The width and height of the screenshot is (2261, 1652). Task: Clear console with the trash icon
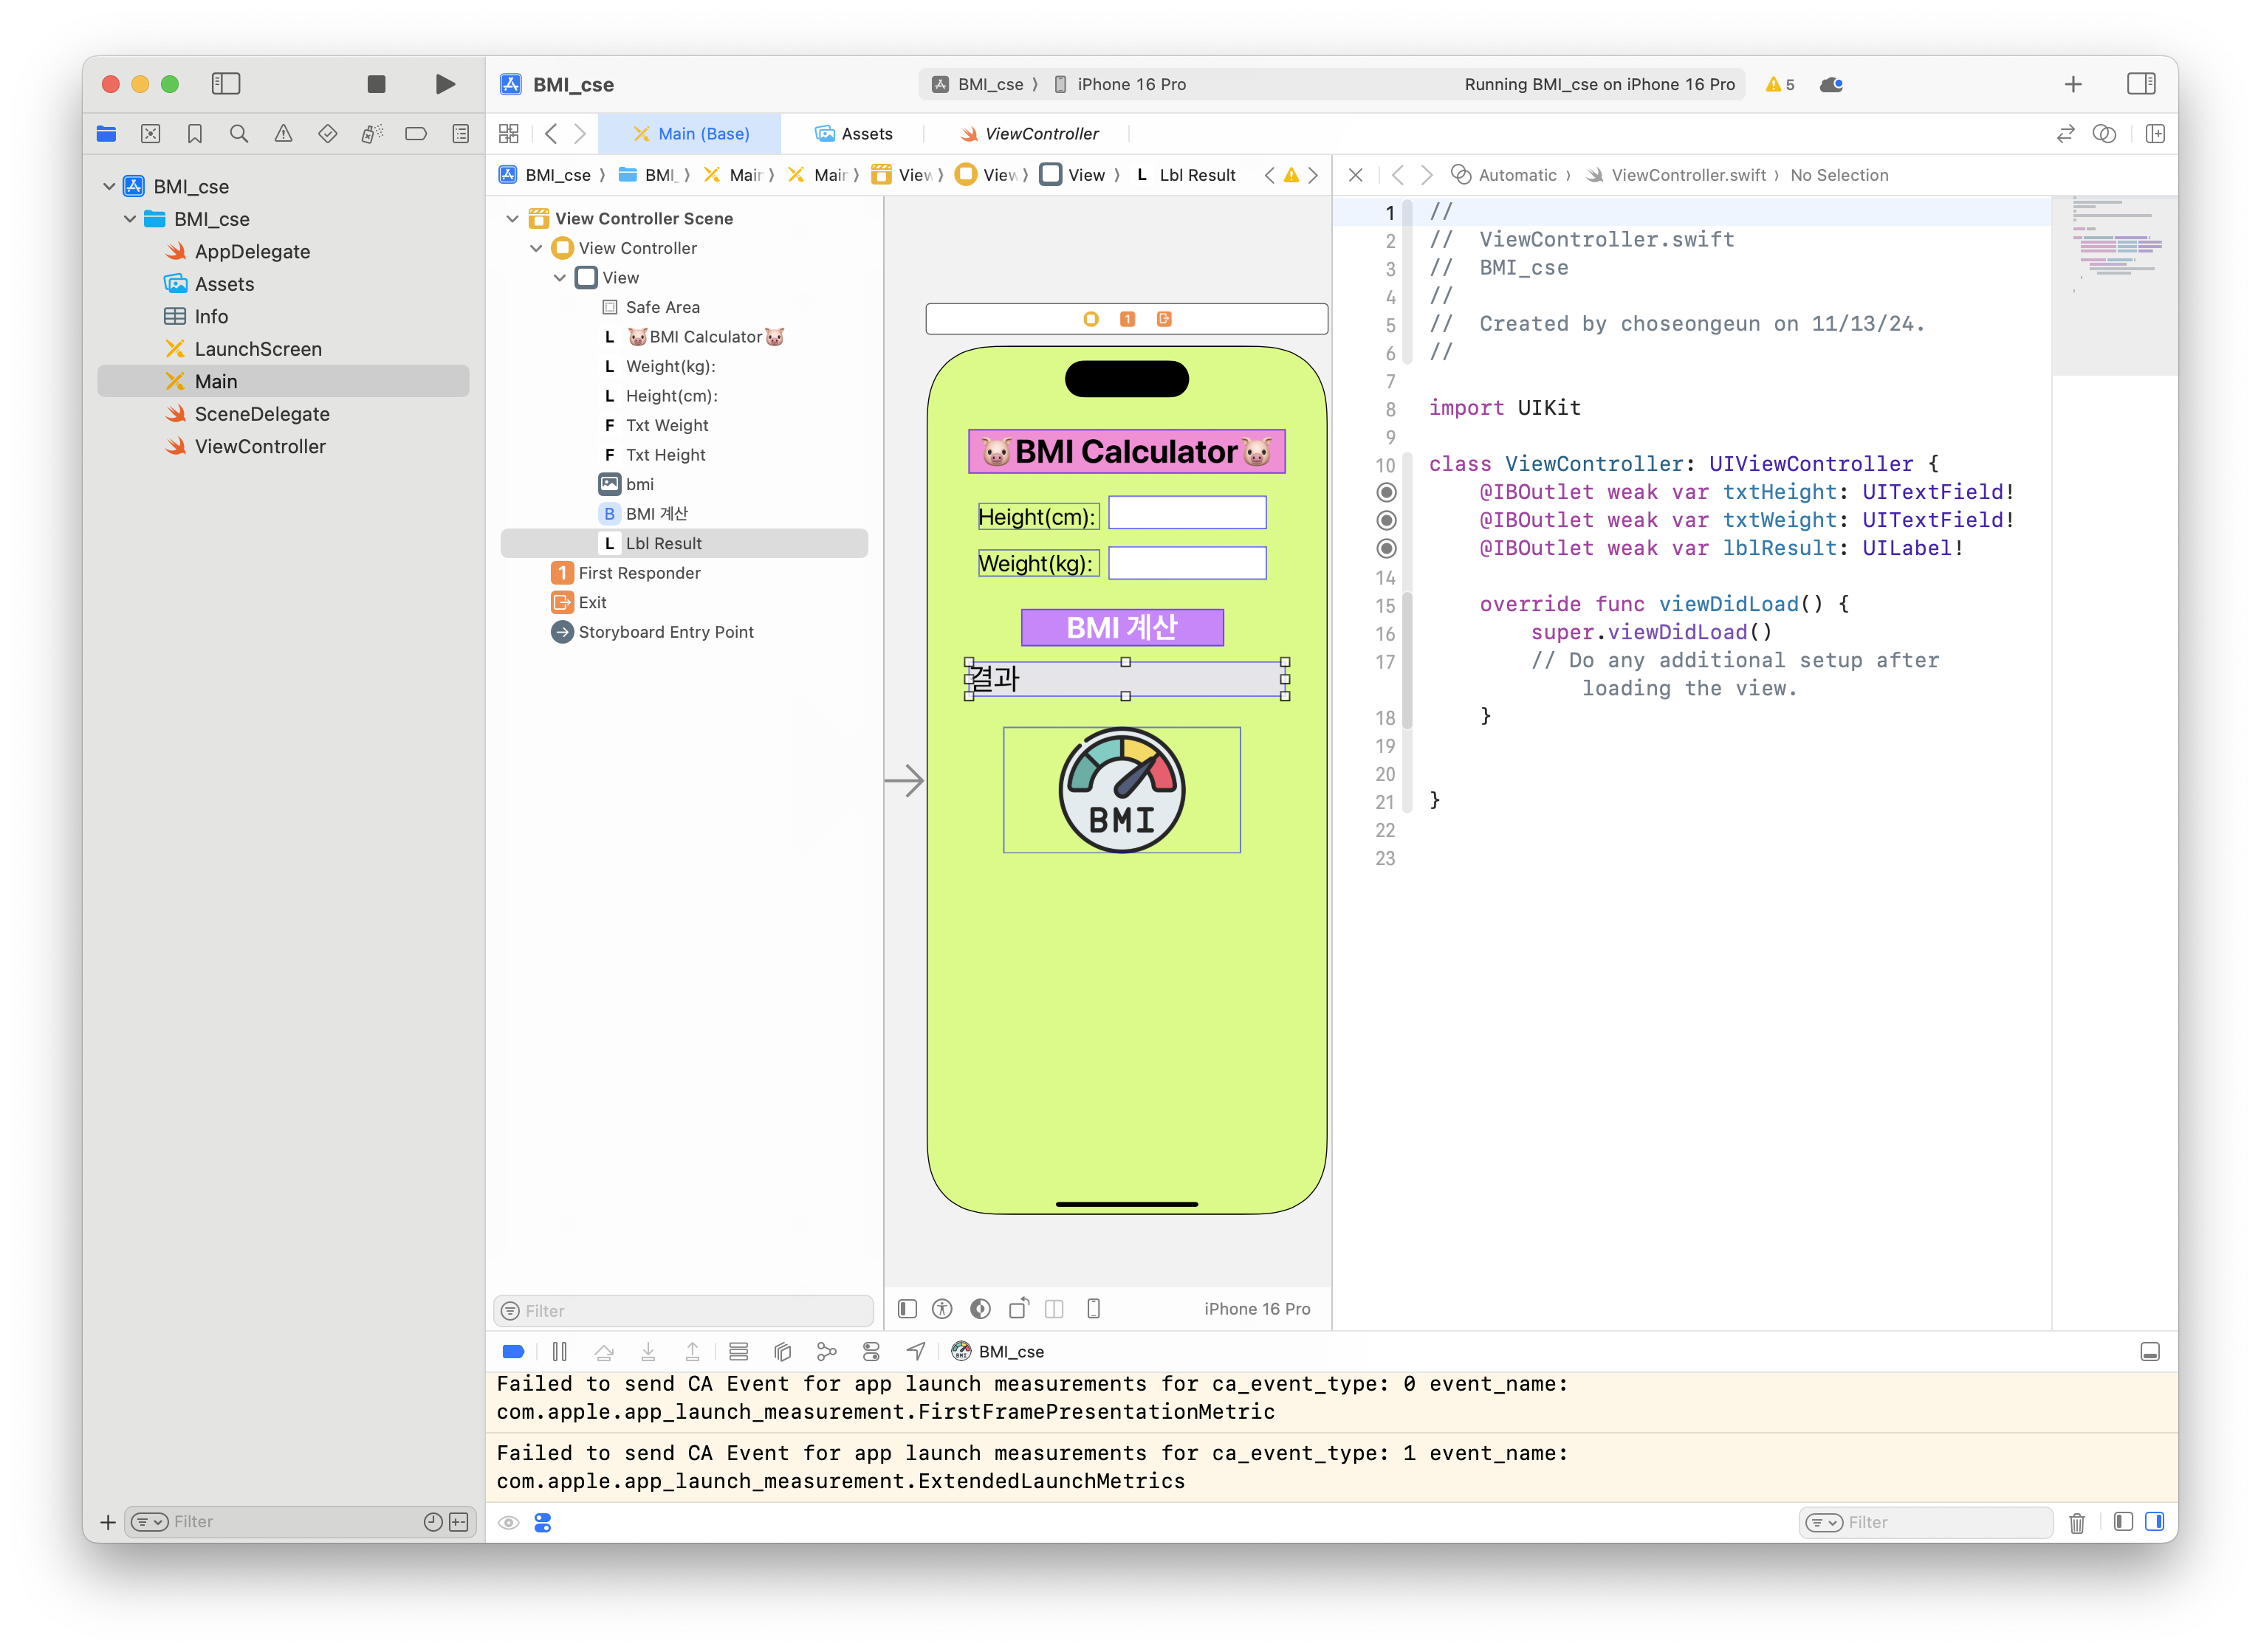tap(2076, 1522)
